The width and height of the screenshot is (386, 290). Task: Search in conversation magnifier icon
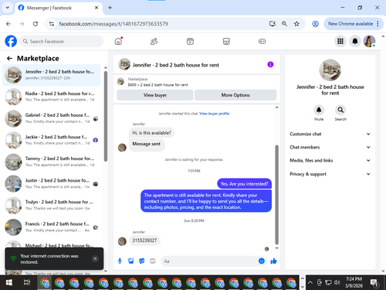(340, 110)
